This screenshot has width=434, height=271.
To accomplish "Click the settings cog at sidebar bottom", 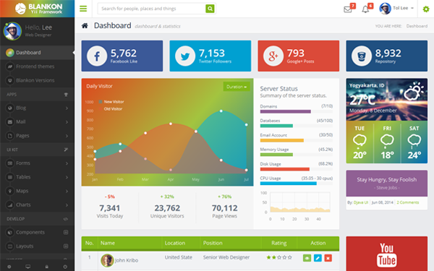I will (9, 267).
